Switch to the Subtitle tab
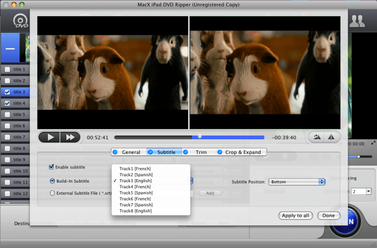The height and width of the screenshot is (248, 377). 164,152
